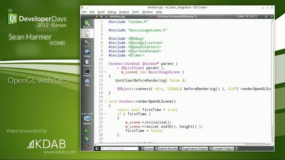
Task: Open the Tools menu
Action: [135, 12]
